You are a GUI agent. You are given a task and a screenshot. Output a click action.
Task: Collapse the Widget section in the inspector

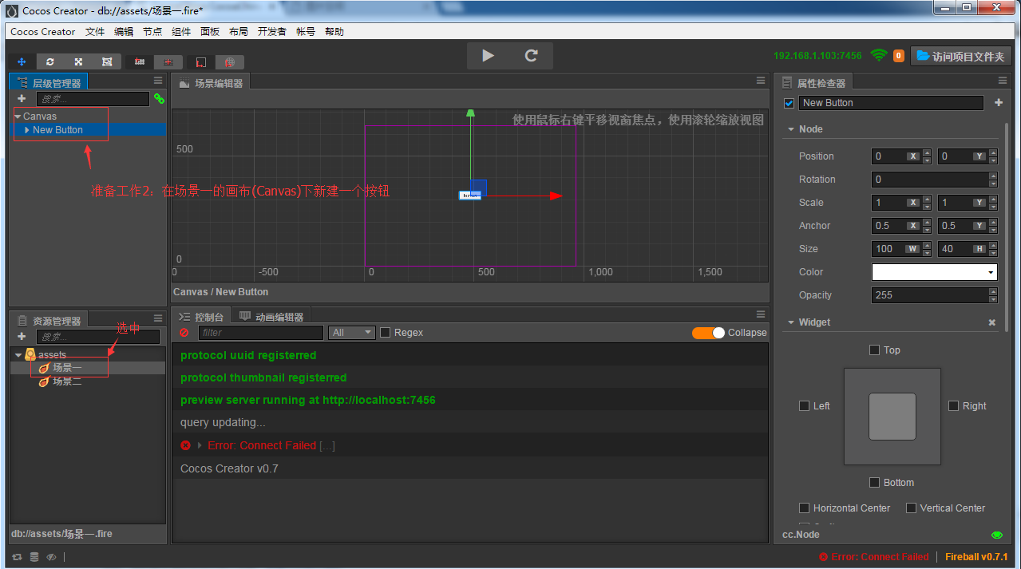click(791, 322)
